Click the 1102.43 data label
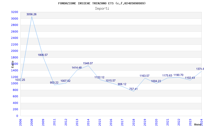204x127 pixels. click(x=190, y=78)
